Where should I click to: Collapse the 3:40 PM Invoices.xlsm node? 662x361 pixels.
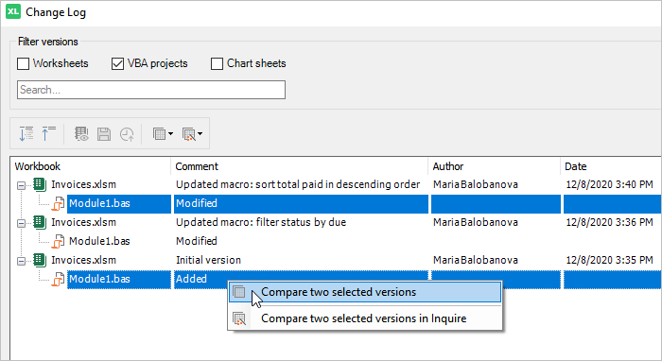tap(21, 185)
